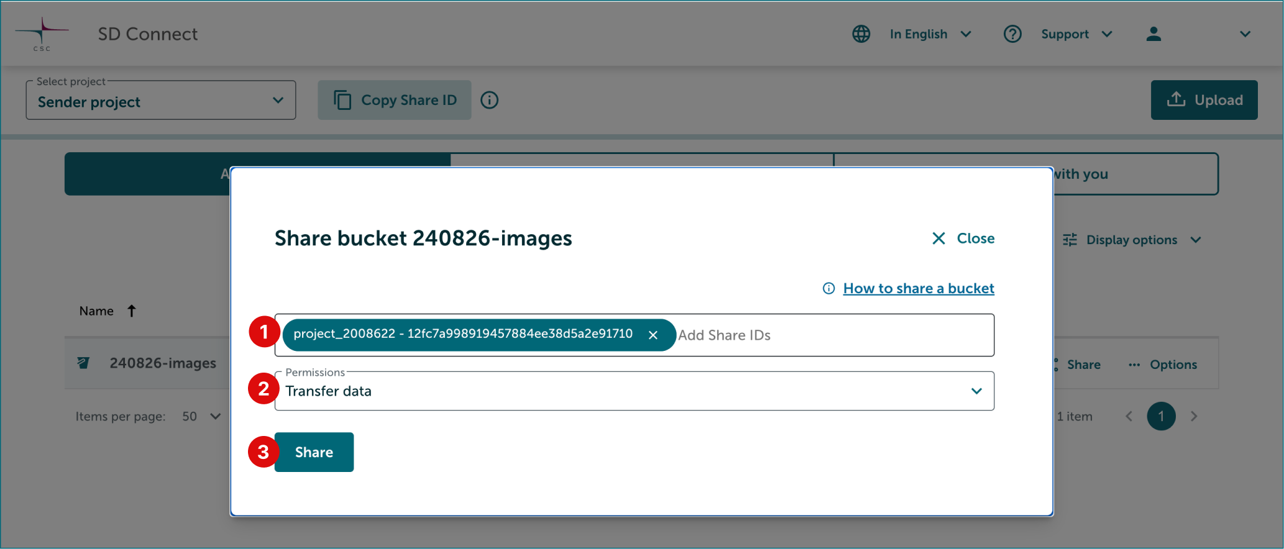Viewport: 1284px width, 549px height.
Task: Click the user profile icon
Action: point(1153,34)
